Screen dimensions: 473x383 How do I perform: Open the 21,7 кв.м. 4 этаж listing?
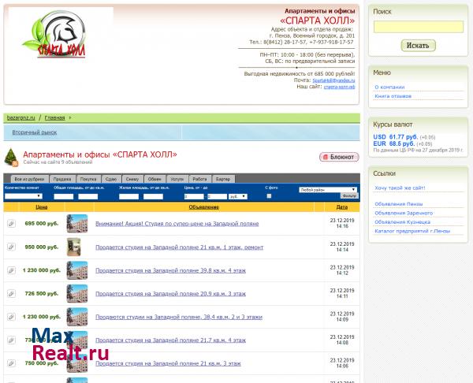pyautogui.click(x=171, y=340)
